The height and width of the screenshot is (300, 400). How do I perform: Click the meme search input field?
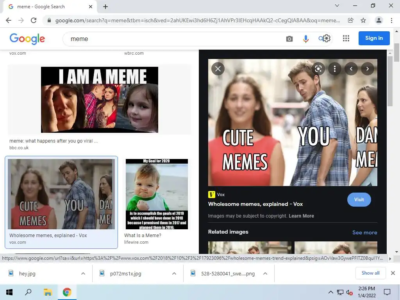tap(173, 39)
